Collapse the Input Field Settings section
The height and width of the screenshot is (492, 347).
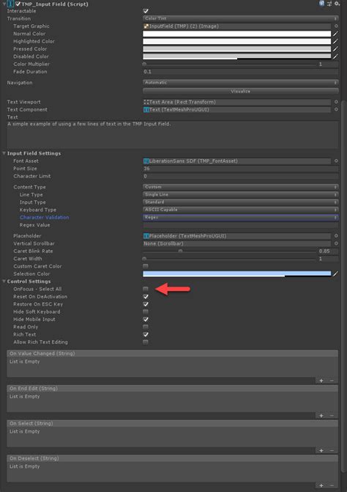click(x=4, y=153)
